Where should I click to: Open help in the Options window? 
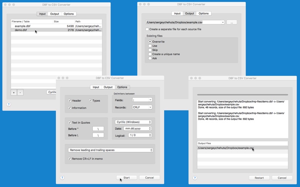click(62, 178)
